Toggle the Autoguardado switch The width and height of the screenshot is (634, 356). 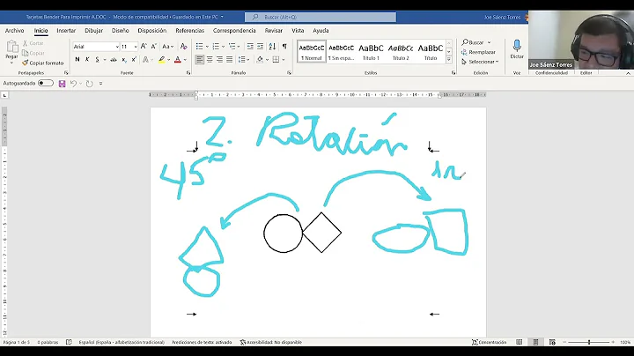tap(45, 84)
